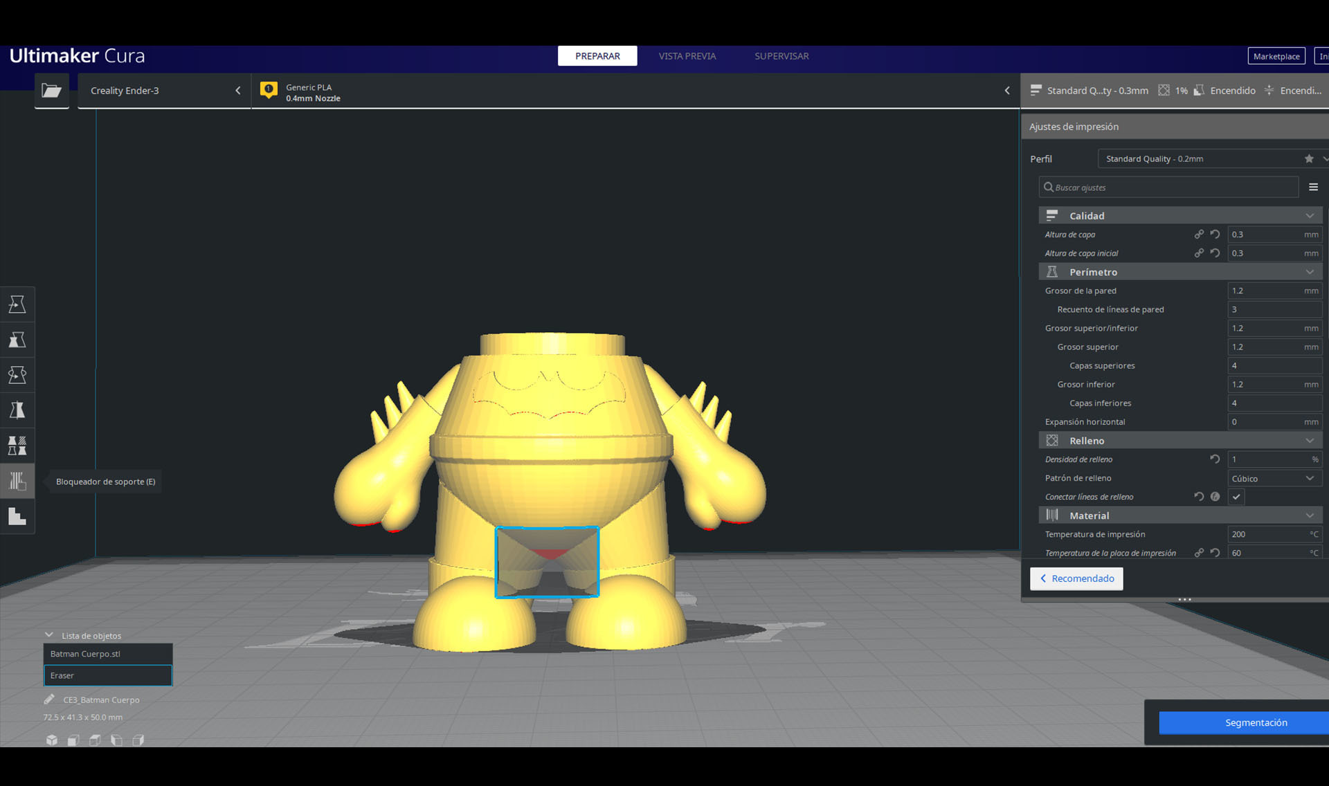Viewport: 1329px width, 786px height.
Task: Select Batman Cuerpo.stl in object list
Action: pyautogui.click(x=108, y=654)
